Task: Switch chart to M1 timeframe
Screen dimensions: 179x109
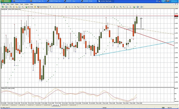Action: pyautogui.click(x=83, y=7)
